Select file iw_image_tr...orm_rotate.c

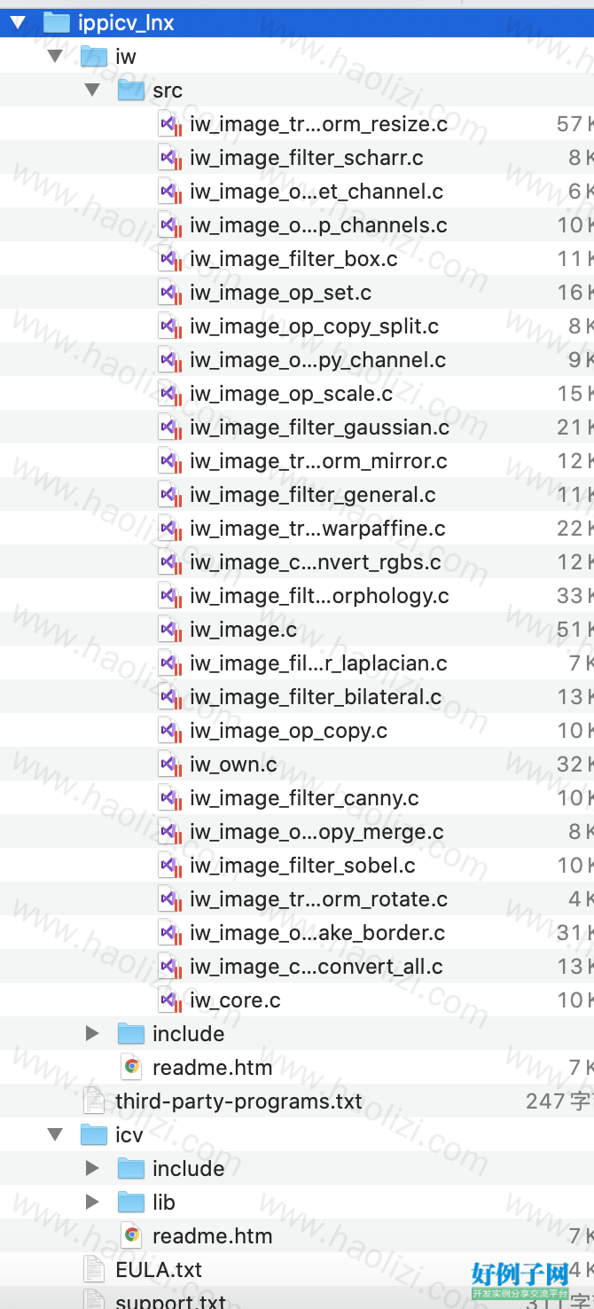pyautogui.click(x=318, y=899)
